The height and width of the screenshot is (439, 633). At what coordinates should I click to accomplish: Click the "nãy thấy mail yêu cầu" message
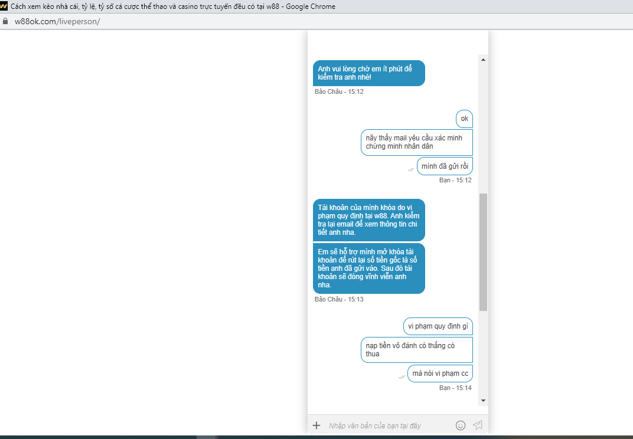(416, 142)
